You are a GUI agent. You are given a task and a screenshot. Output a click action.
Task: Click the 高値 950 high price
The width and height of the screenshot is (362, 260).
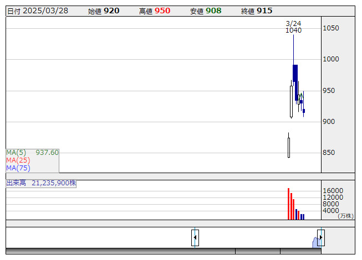coord(155,11)
